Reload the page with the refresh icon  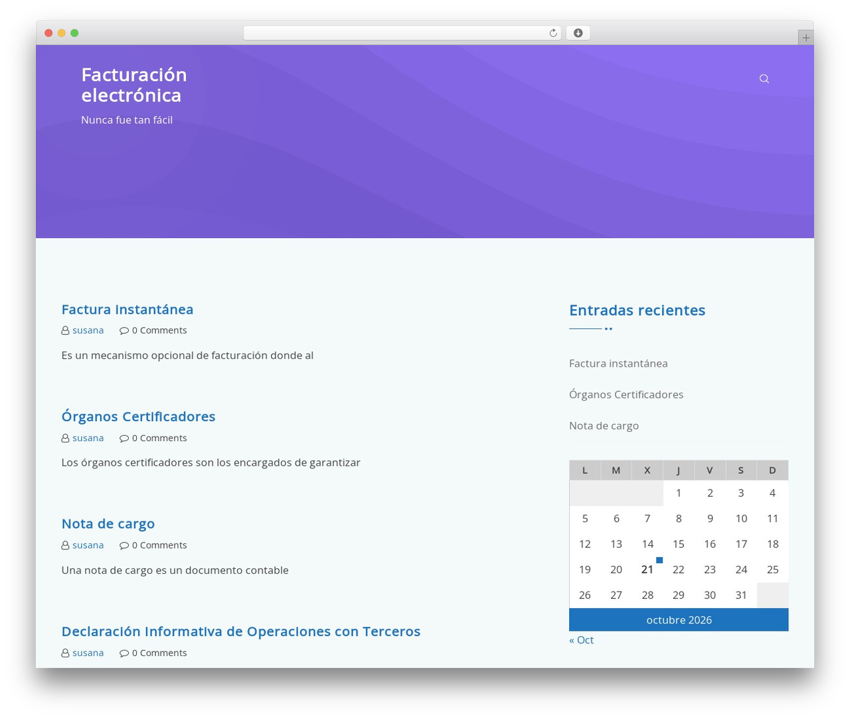pyautogui.click(x=553, y=33)
